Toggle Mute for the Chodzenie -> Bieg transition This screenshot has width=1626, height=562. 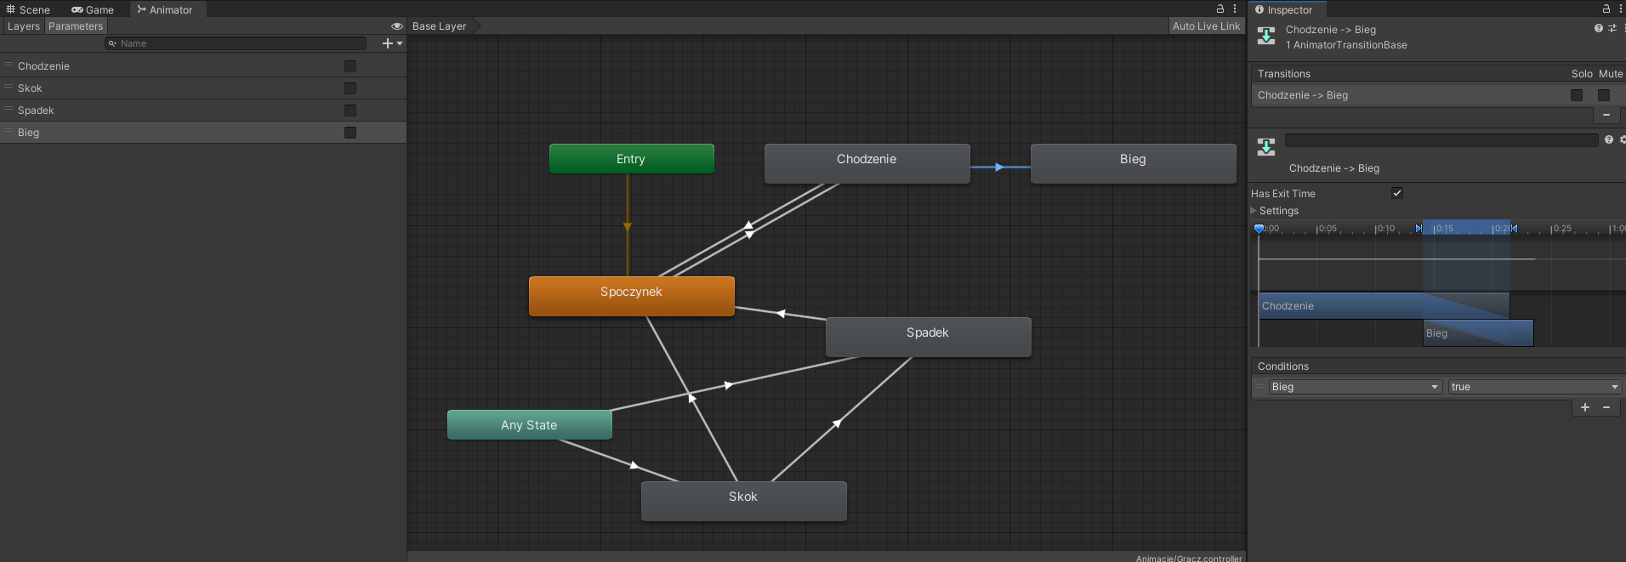(x=1603, y=95)
